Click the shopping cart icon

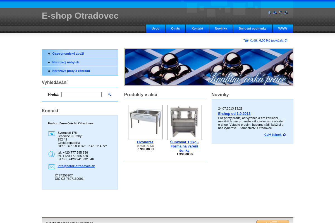245,40
